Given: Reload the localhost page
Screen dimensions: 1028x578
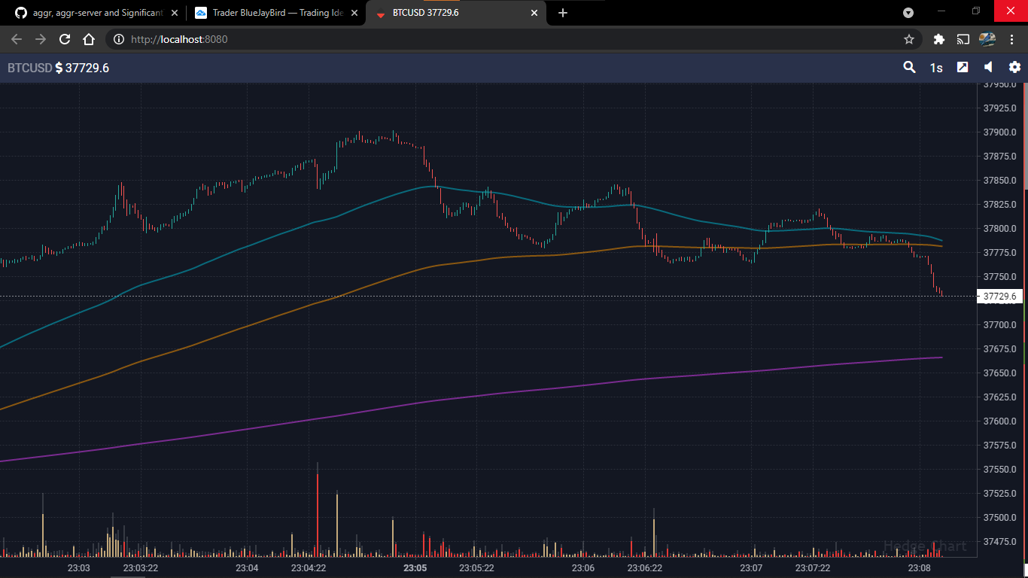Looking at the screenshot, I should [65, 39].
